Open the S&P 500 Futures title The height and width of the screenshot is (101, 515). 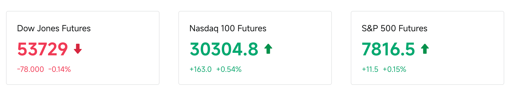[394, 28]
